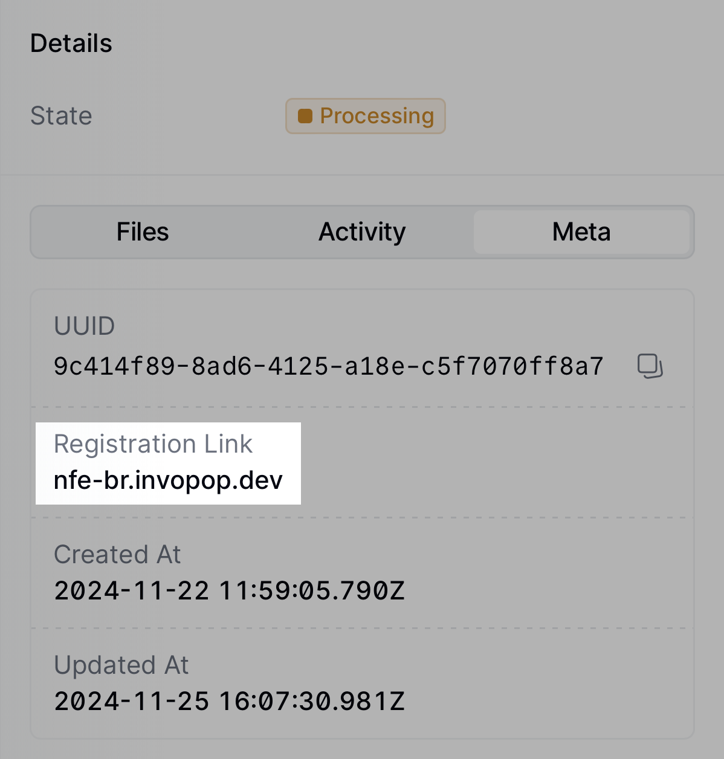
Task: Click the UUID field label
Action: [x=84, y=326]
